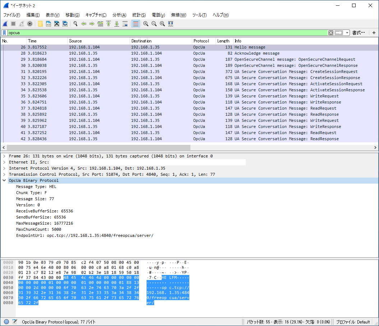Clear the opcua display filter
Image resolution: width=379 pixels, height=326 pixels.
click(x=331, y=33)
